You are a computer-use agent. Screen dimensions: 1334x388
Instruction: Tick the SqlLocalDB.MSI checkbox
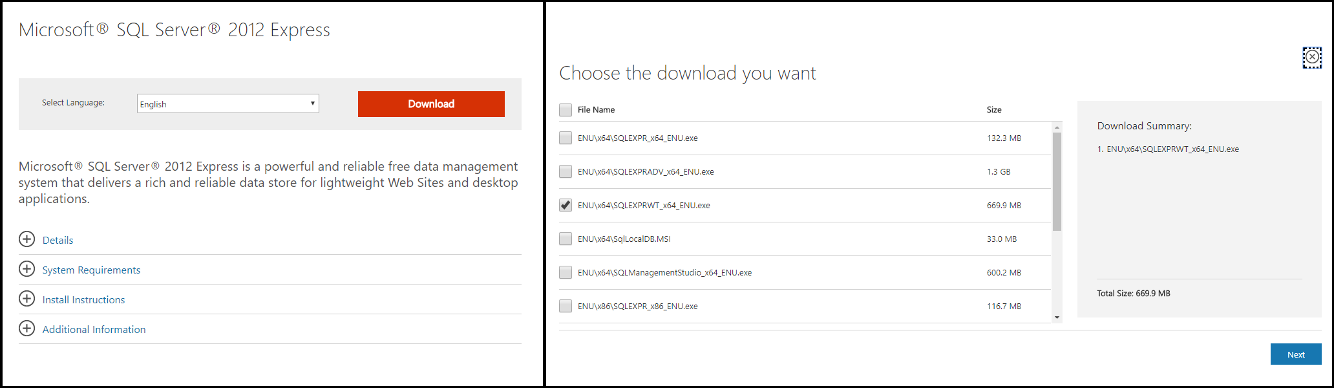pos(566,239)
